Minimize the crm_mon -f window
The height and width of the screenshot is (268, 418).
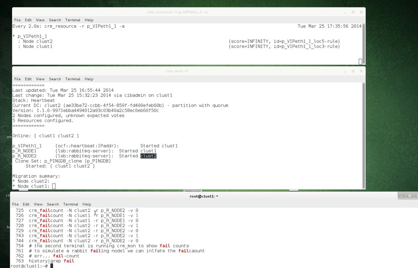(x=345, y=71)
